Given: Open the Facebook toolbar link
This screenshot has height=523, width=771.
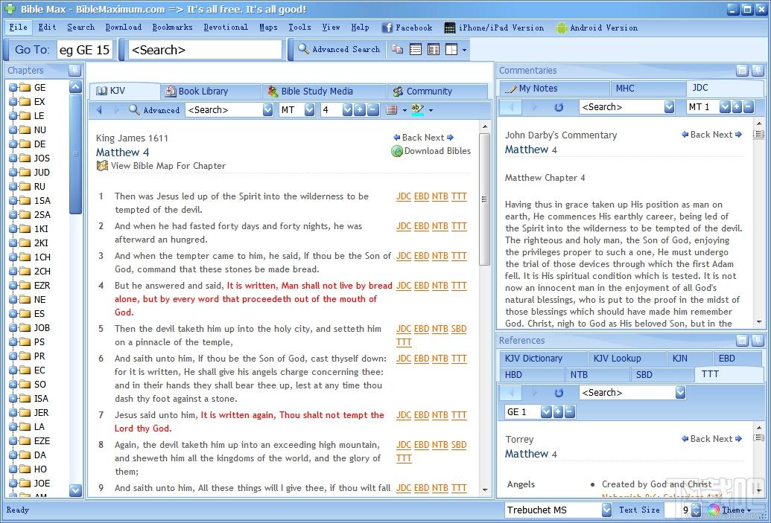Looking at the screenshot, I should [407, 28].
